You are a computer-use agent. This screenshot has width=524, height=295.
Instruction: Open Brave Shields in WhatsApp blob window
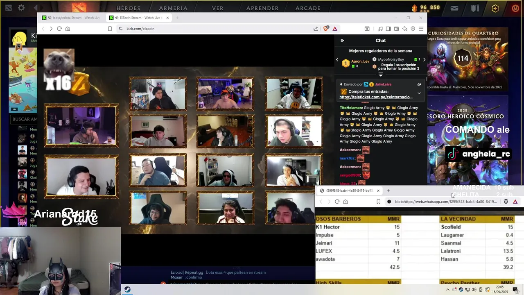pyautogui.click(x=506, y=202)
